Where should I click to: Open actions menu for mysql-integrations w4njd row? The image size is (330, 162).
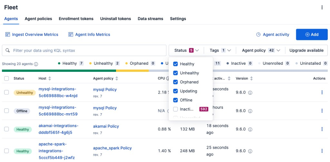click(322, 92)
